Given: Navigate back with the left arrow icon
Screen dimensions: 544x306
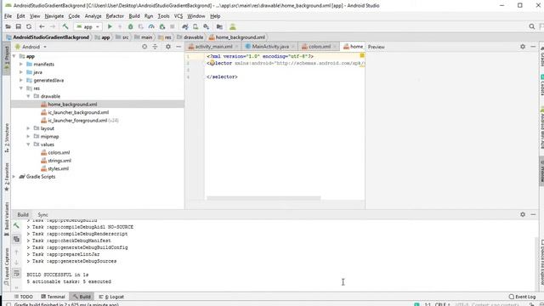Looking at the screenshot, I should tap(42, 26).
